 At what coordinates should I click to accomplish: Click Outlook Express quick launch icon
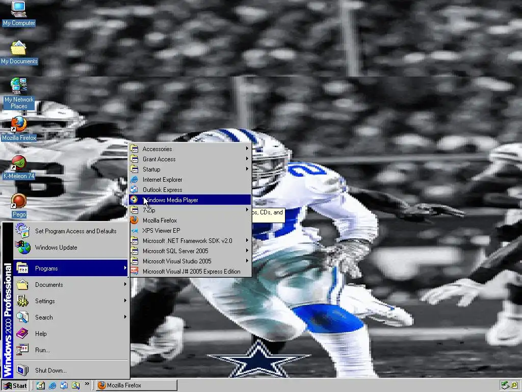click(64, 386)
